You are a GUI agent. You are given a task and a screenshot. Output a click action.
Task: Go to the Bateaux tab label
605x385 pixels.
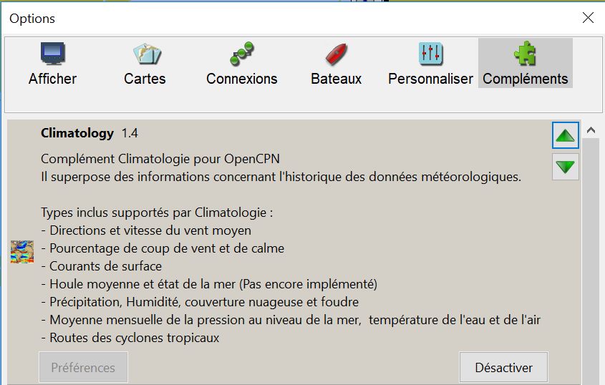336,79
